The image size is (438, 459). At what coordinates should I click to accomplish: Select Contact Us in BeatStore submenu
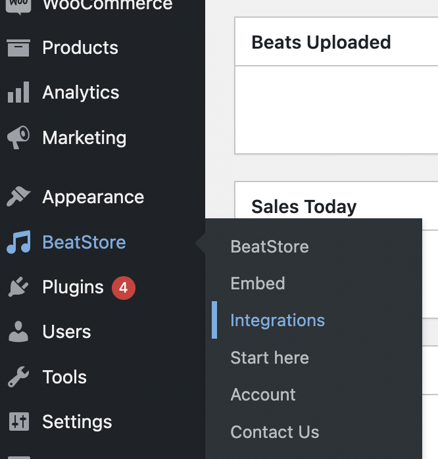click(x=275, y=432)
